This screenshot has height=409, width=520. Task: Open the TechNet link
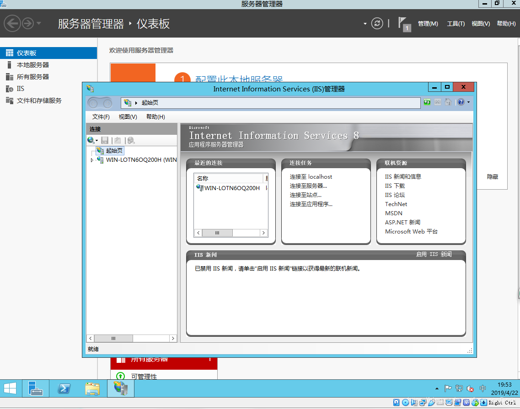click(396, 204)
